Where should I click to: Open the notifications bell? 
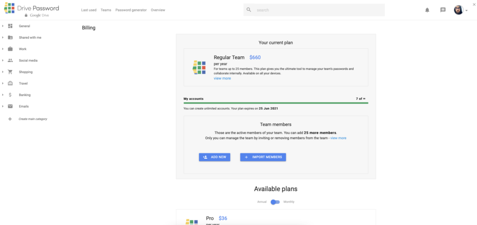[427, 10]
